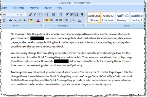The height and width of the screenshot is (97, 147).
Task: Center the paragraph text
Action: [51, 20]
